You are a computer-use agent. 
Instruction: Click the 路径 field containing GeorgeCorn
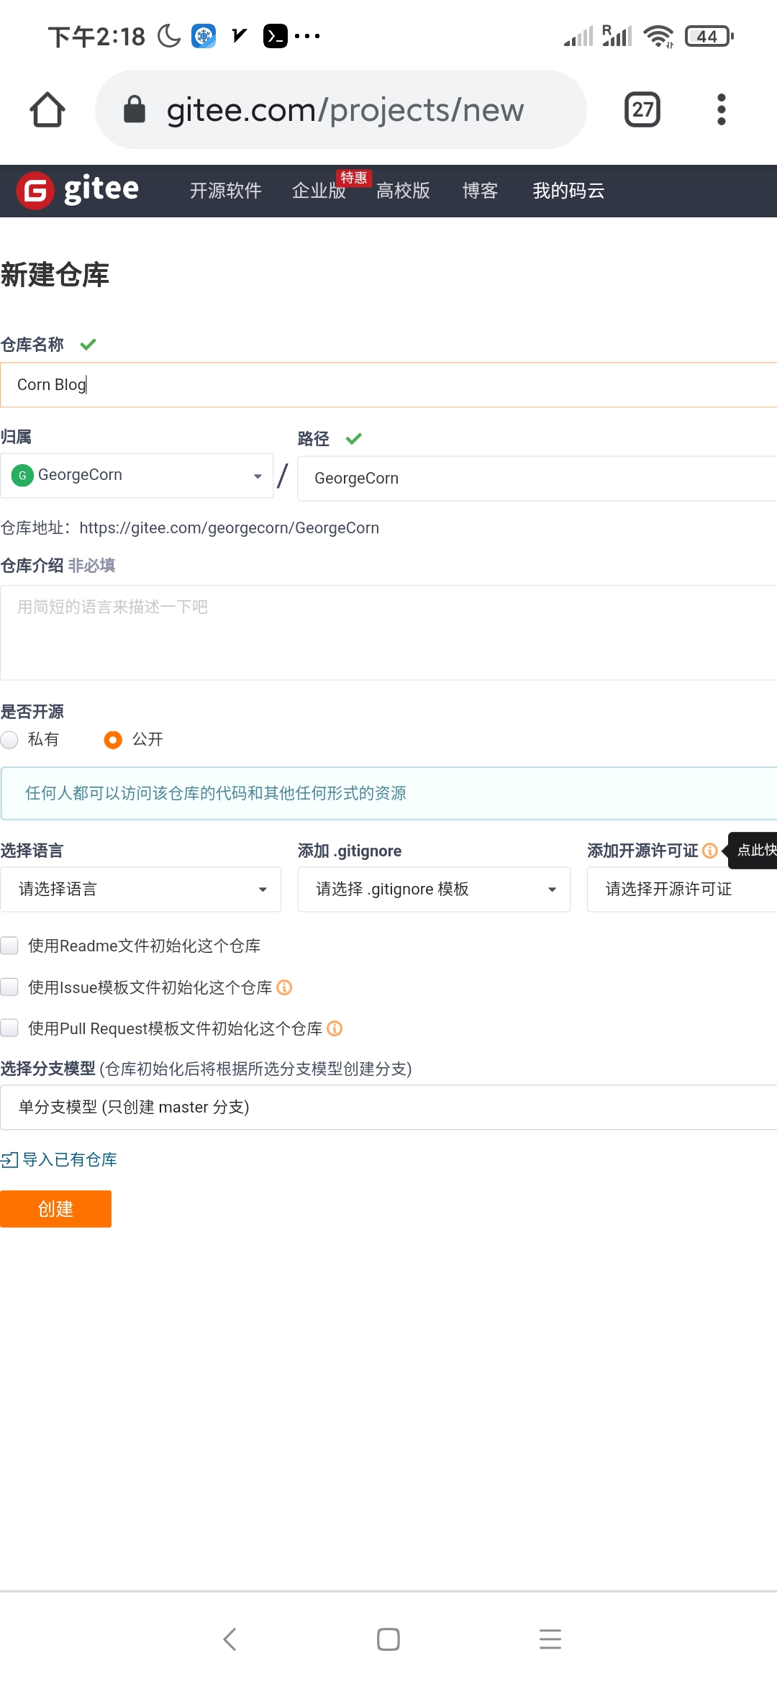click(537, 479)
